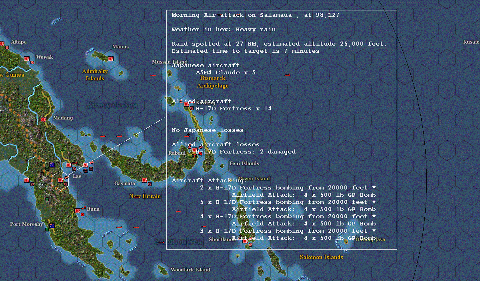Select red ship icon left of '5 x B-17D' line
This screenshot has height=281, width=480.
[x=179, y=211]
